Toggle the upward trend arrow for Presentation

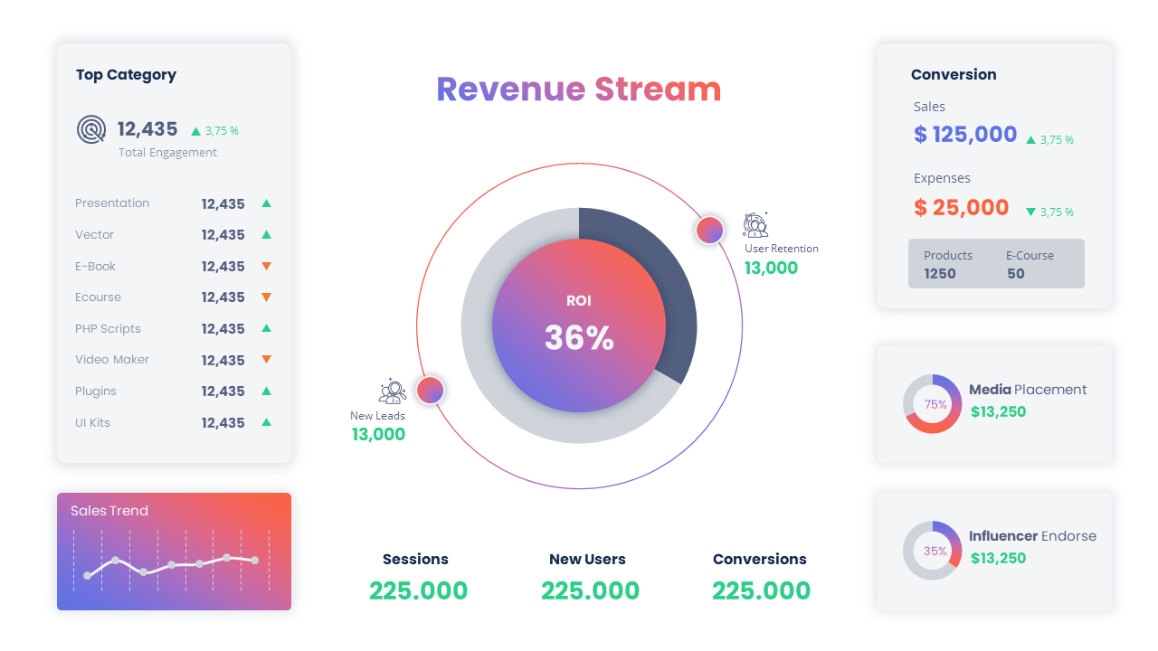[x=265, y=203]
